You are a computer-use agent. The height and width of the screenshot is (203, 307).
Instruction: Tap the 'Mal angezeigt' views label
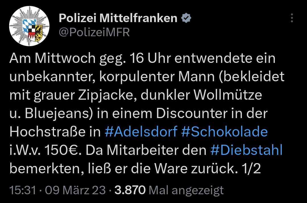coord(186,190)
